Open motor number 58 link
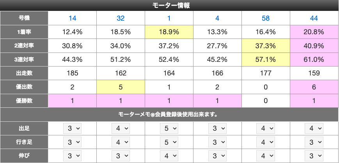The image size is (339, 163). 266,18
